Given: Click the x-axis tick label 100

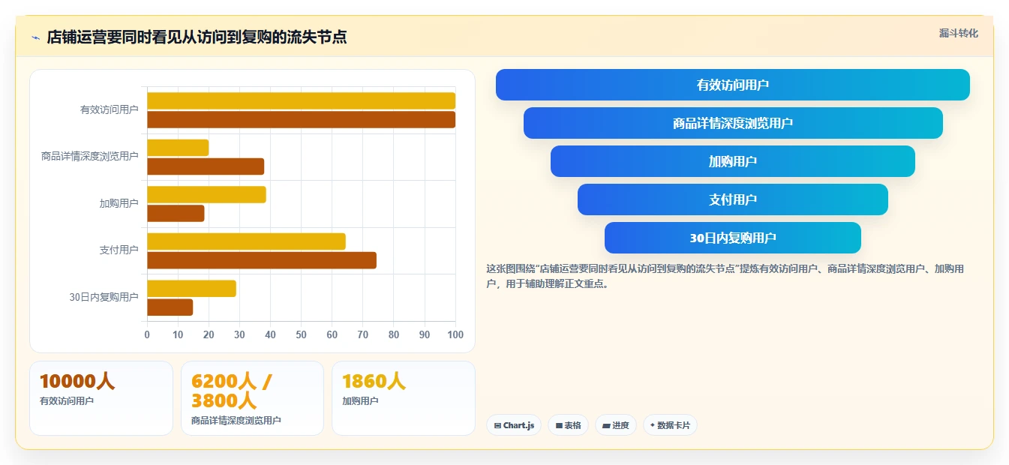Looking at the screenshot, I should [455, 334].
